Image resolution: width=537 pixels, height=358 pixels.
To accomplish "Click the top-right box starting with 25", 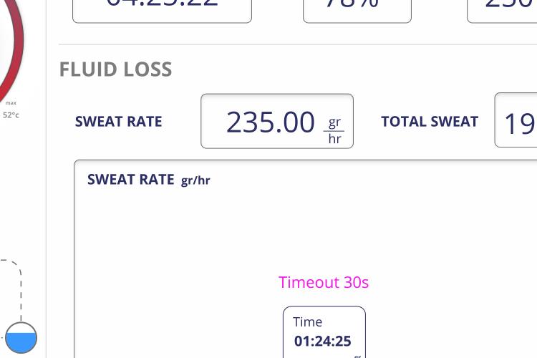I will [x=502, y=11].
